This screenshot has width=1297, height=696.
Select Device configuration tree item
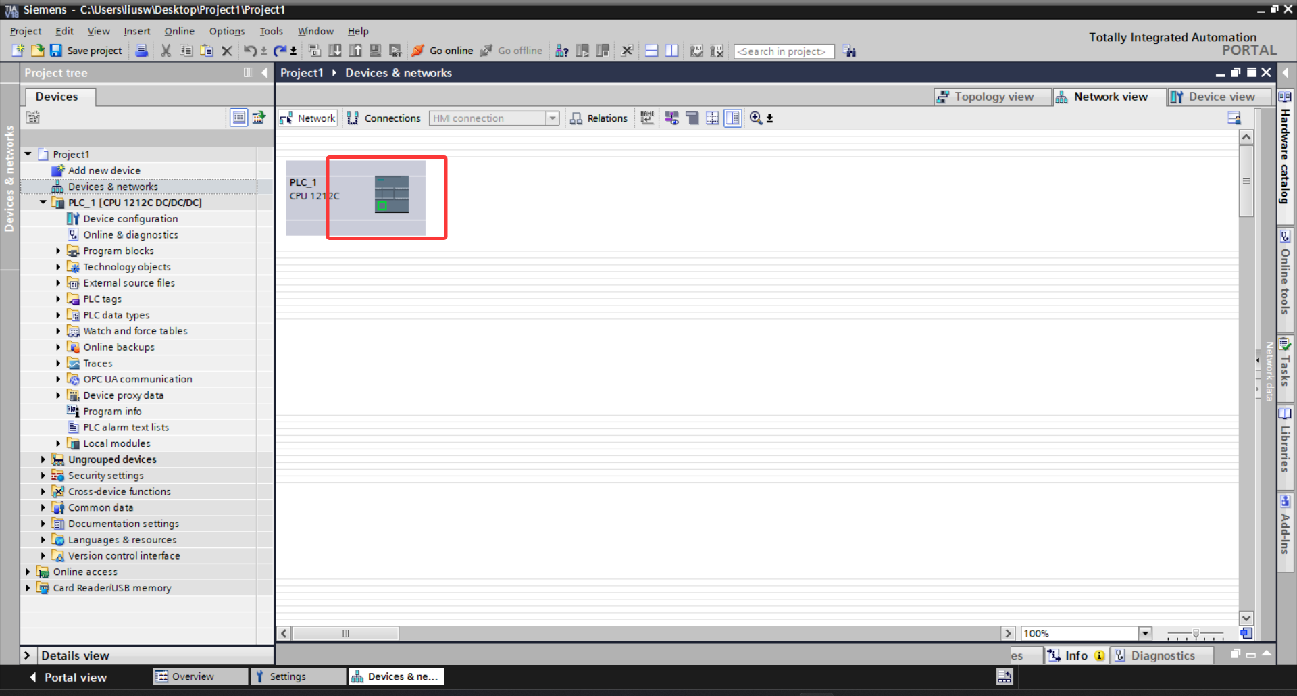[x=130, y=219]
